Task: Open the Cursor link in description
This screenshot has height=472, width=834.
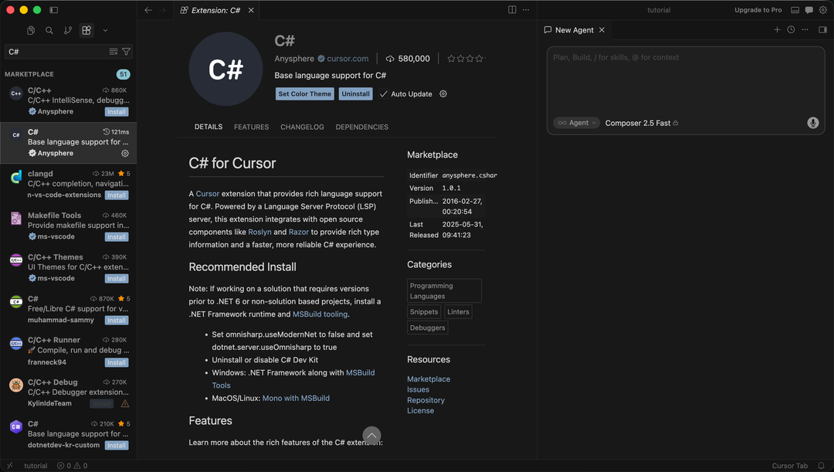Action: 208,194
